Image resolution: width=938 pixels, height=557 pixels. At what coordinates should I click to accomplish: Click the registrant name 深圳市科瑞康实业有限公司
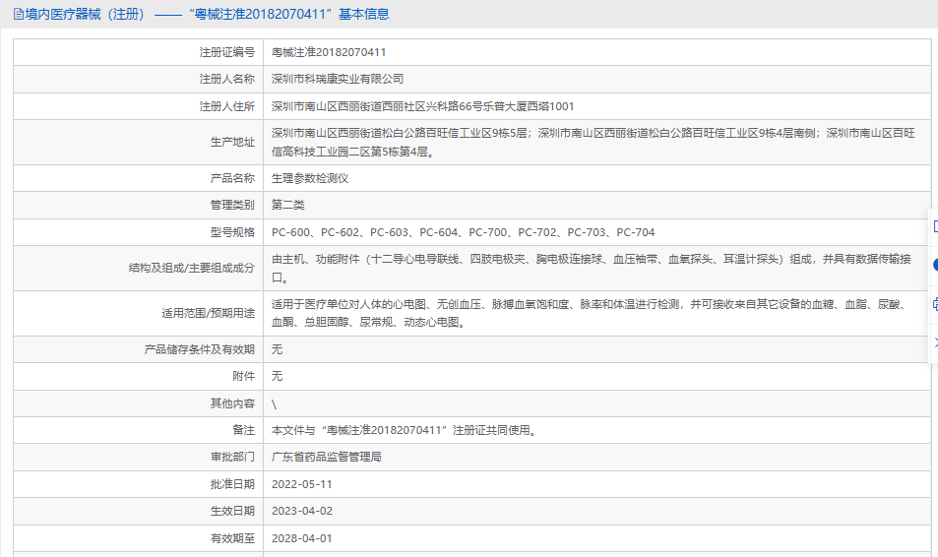338,79
